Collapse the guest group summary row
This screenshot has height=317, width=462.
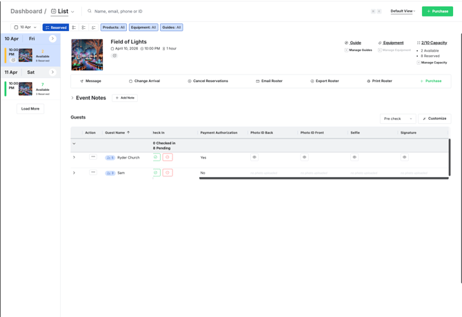74,143
